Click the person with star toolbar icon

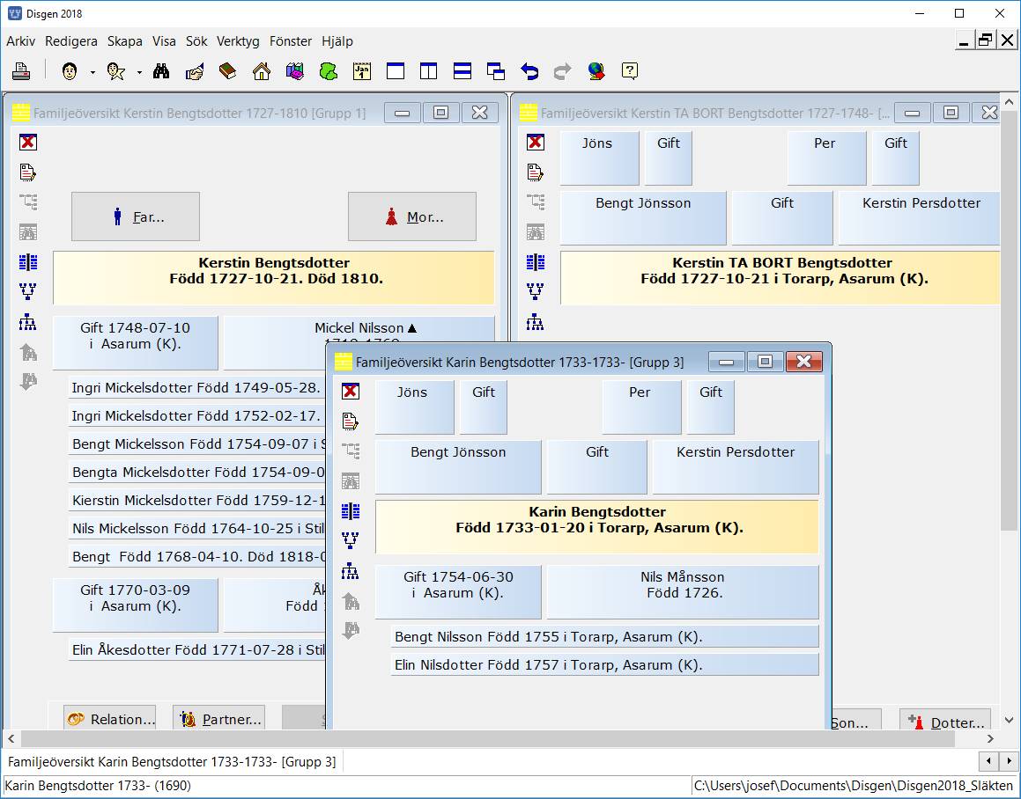pos(116,71)
